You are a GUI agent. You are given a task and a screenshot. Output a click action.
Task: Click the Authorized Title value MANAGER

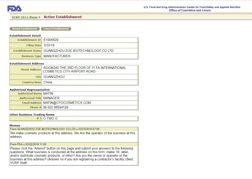point(51,98)
